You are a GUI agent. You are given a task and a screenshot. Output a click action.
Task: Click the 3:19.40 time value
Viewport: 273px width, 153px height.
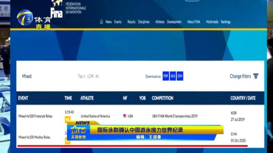coord(69,112)
